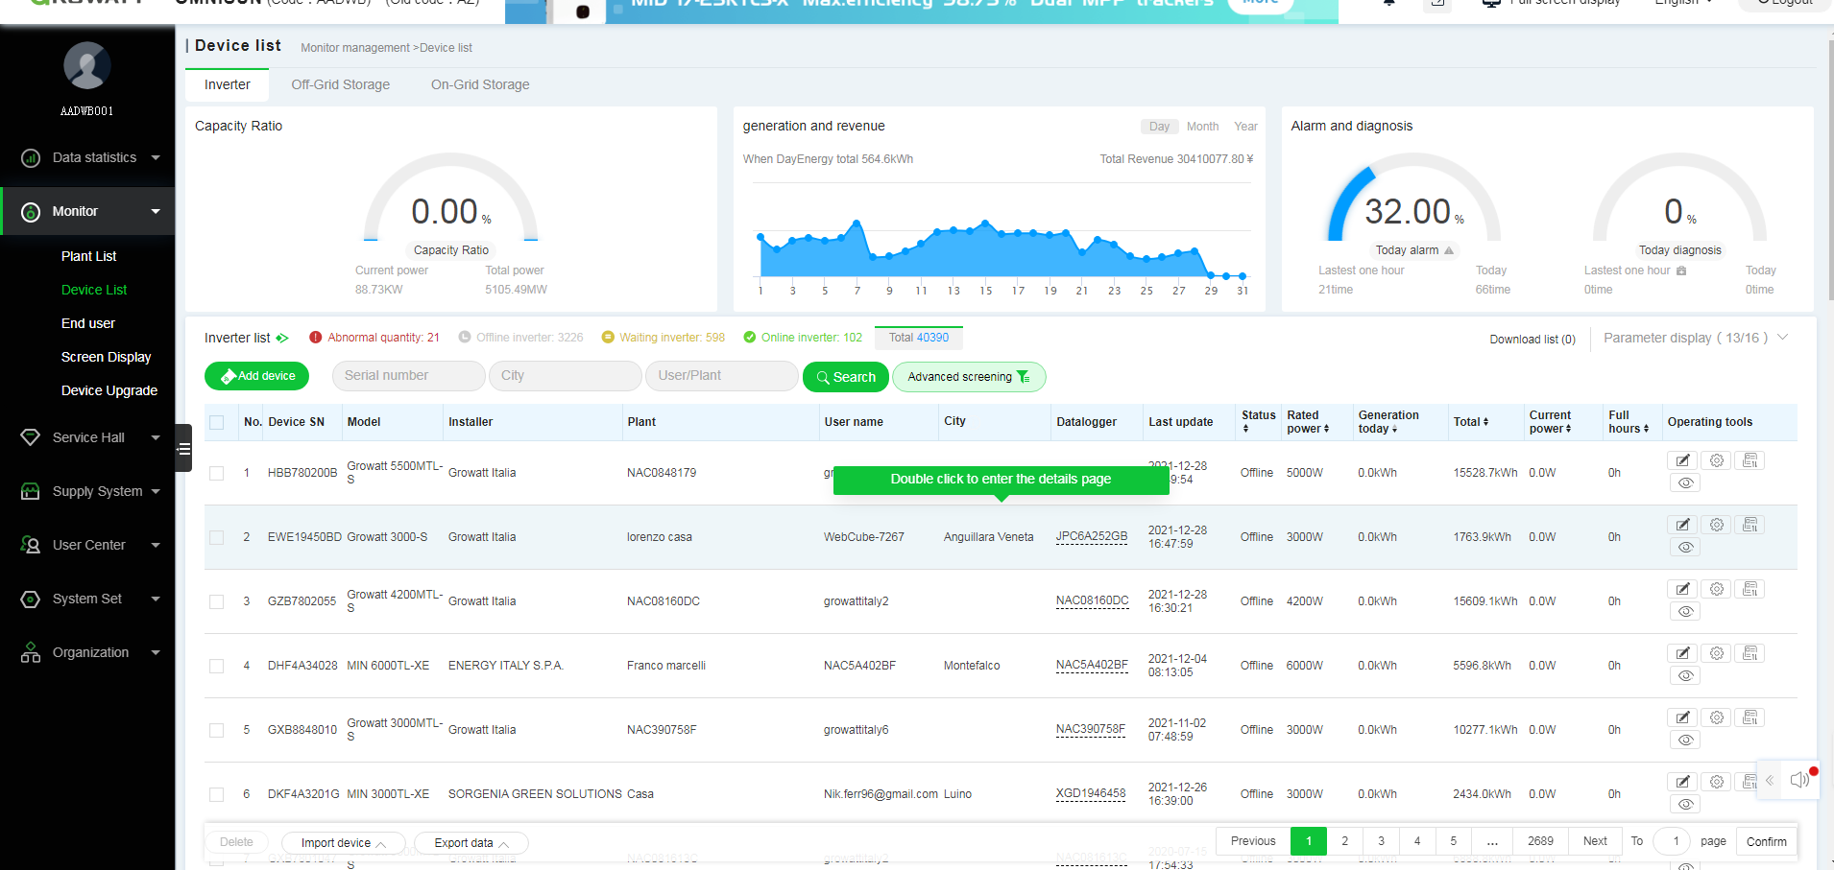Switch to the Off-Grid Storage tab
The width and height of the screenshot is (1834, 870).
(x=341, y=84)
